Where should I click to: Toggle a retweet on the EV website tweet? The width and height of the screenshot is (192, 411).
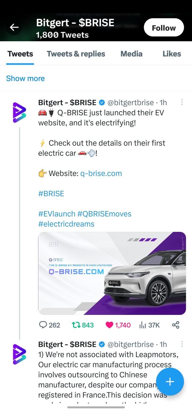[x=77, y=325]
